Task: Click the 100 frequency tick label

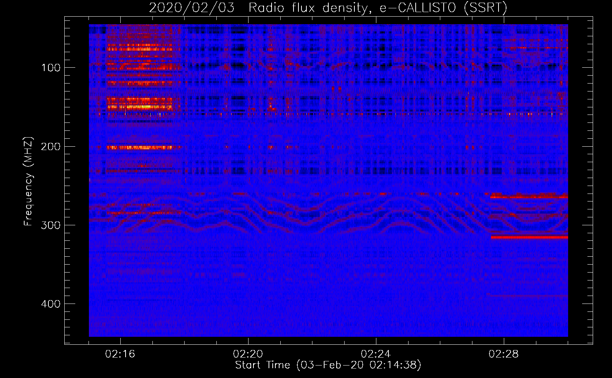Action: point(51,68)
